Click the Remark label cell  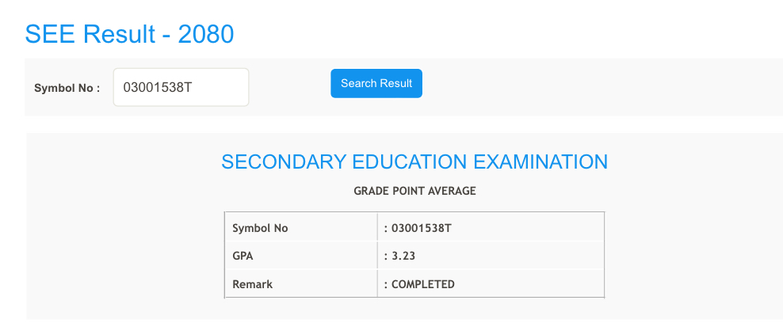(252, 284)
